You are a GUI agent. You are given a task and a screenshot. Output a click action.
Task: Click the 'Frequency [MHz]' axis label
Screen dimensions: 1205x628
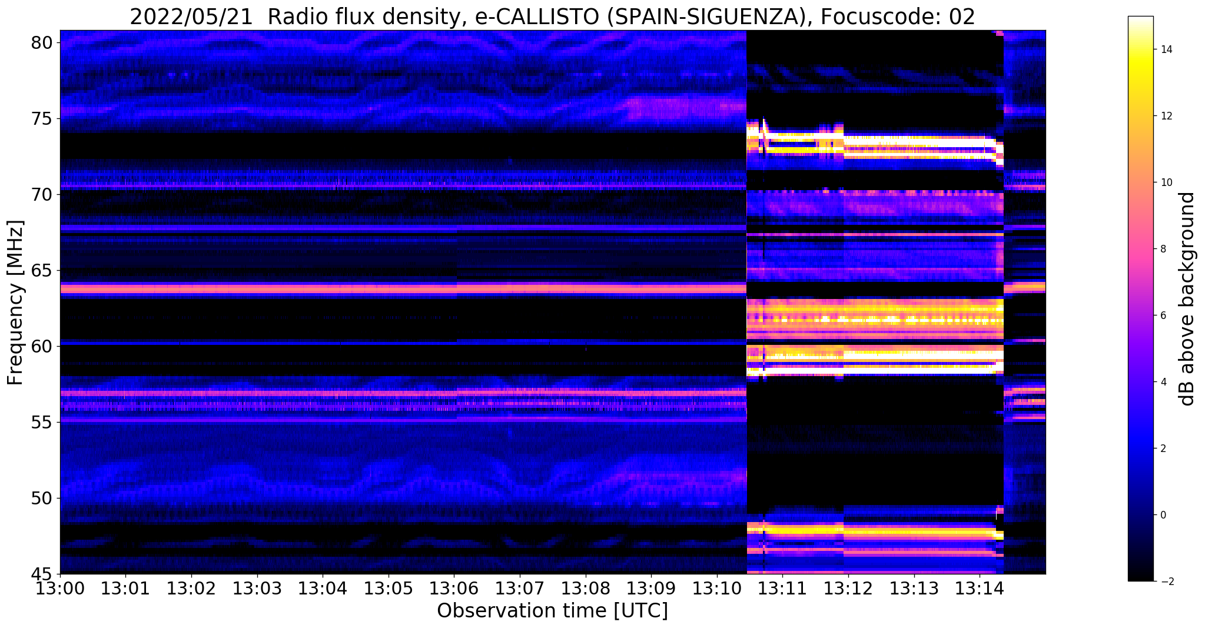16,303
